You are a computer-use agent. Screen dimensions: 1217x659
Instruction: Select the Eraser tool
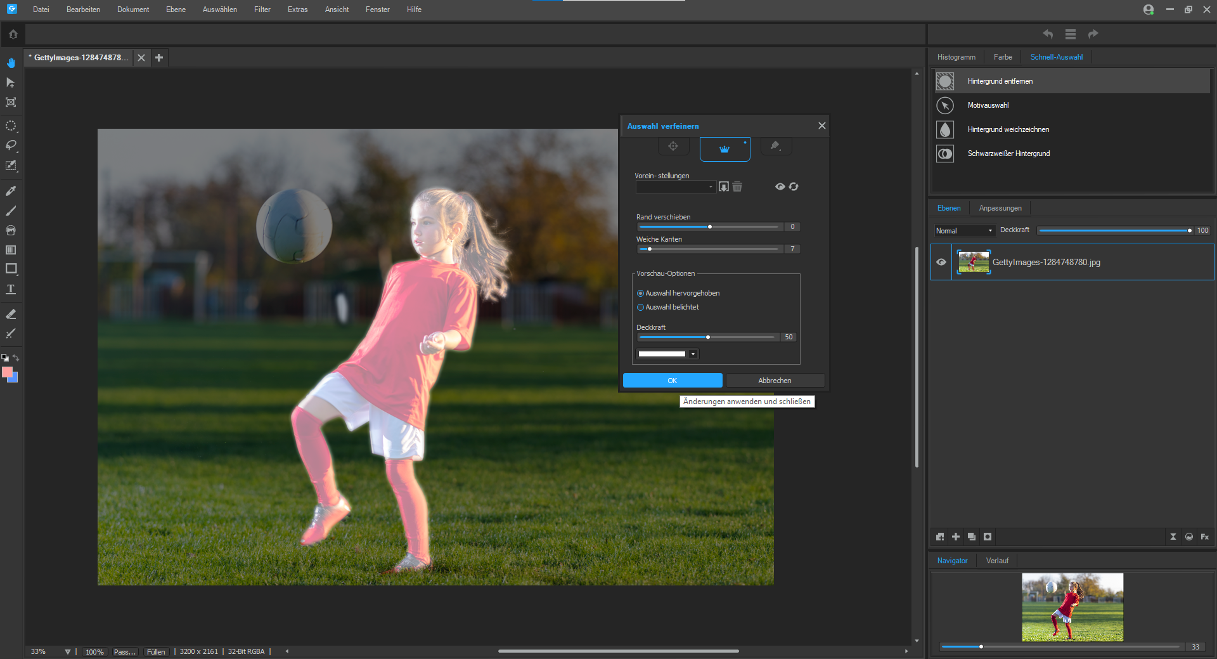pos(11,314)
